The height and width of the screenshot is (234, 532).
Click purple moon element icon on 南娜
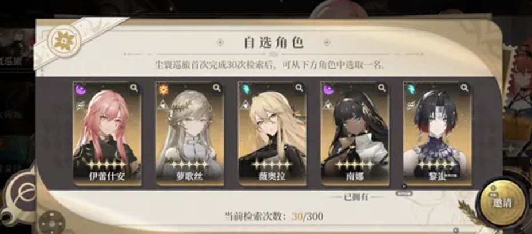328,90
